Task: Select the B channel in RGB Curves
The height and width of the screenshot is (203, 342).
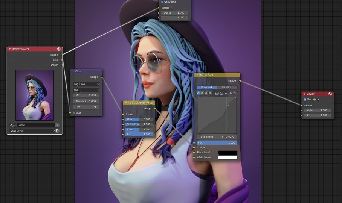Action: pos(210,93)
